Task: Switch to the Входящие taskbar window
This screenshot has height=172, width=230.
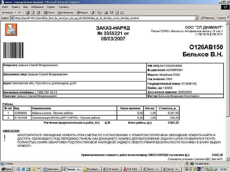Action: pos(92,169)
